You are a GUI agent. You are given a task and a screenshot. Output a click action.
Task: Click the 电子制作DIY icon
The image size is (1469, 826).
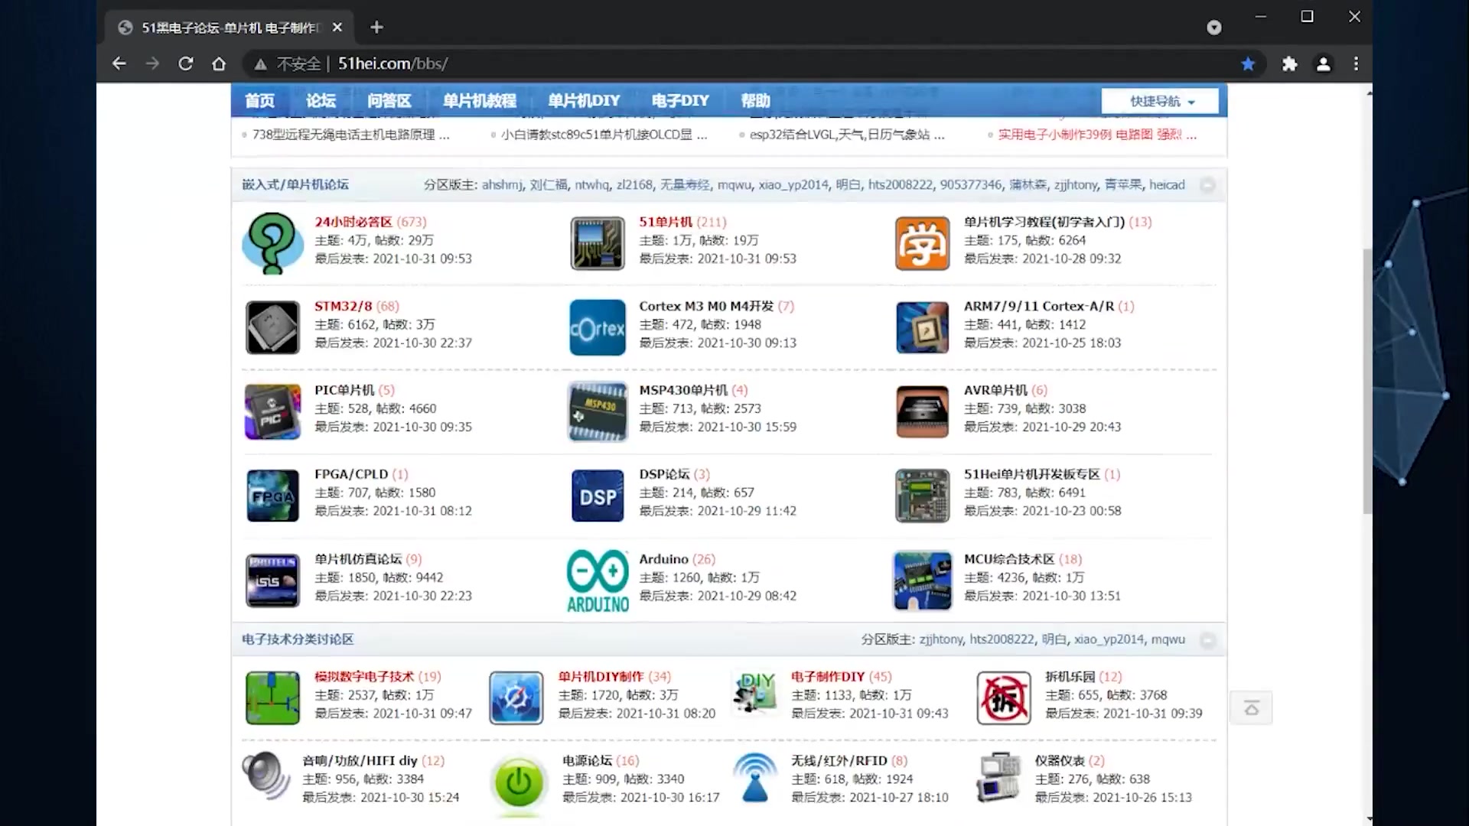pyautogui.click(x=754, y=693)
